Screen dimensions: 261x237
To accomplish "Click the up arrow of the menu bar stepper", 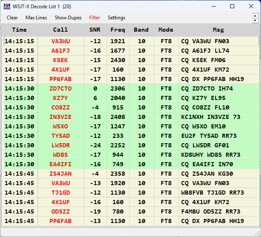I will tap(255, 16).
